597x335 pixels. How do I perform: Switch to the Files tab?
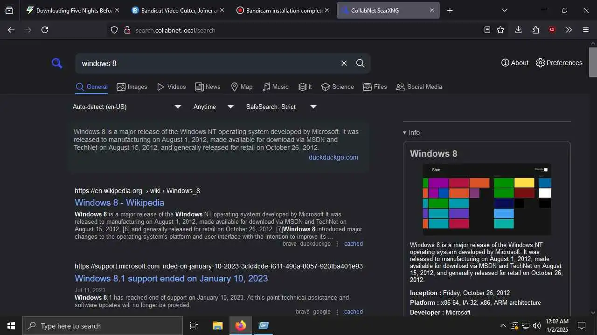click(375, 87)
